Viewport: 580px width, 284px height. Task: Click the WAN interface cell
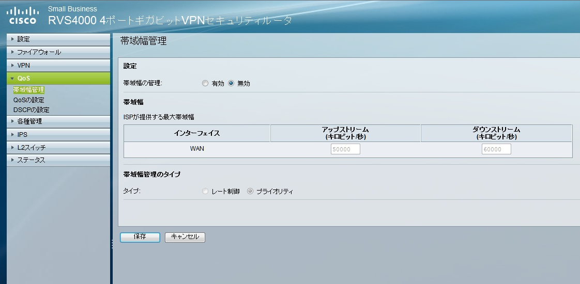[197, 149]
